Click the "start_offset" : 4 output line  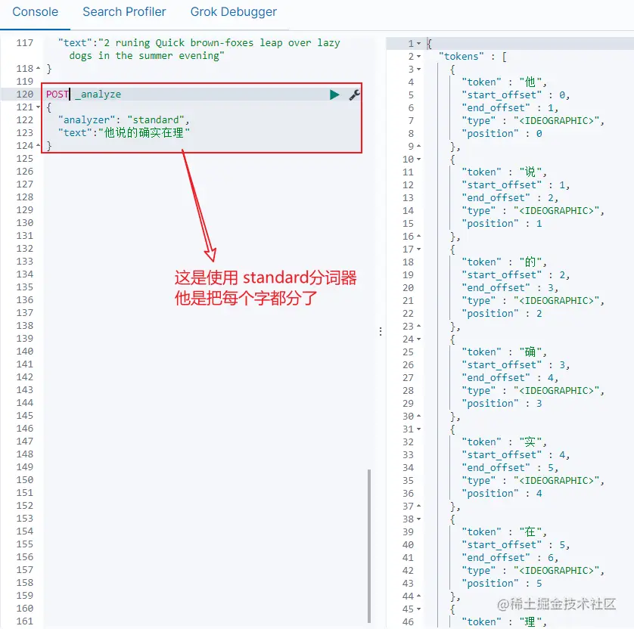click(x=516, y=455)
